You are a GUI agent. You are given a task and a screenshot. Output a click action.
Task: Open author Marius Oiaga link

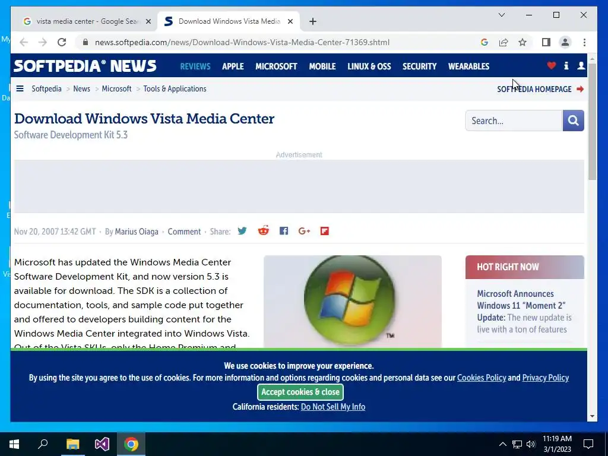pos(137,232)
